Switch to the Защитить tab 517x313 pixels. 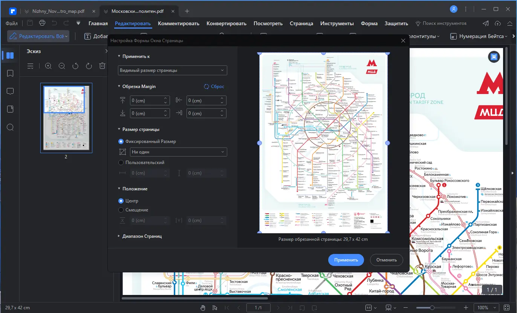396,23
